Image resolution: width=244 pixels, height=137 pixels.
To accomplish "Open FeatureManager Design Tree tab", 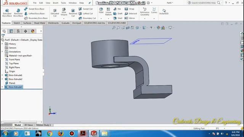I will [4, 31].
